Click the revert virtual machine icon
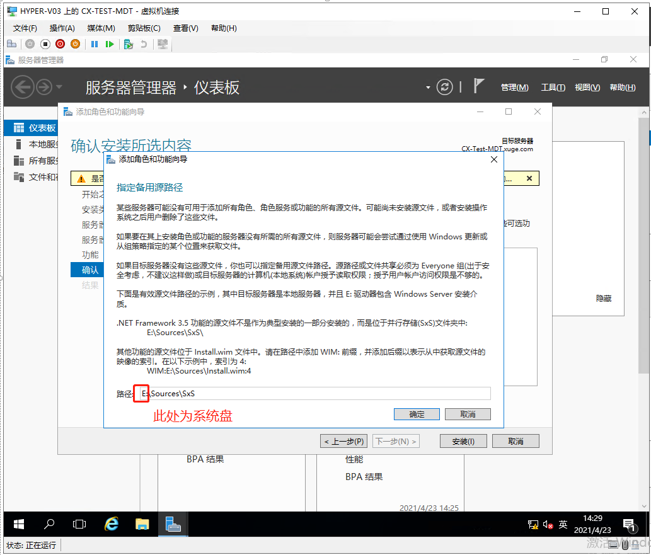The image size is (651, 555). point(144,44)
